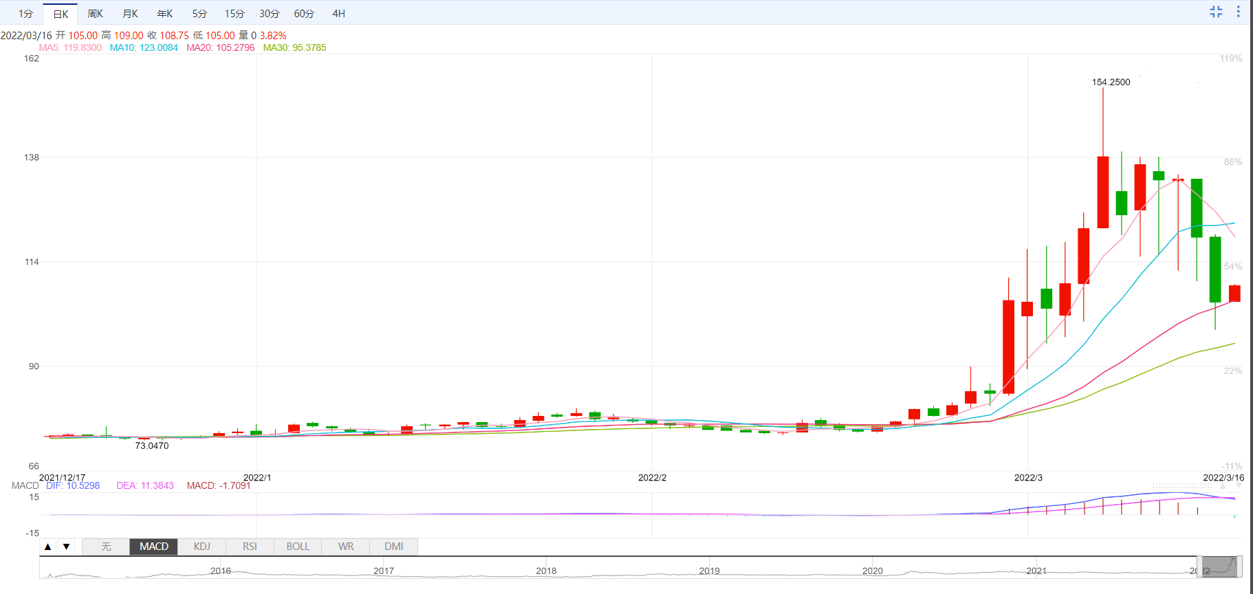Click 2018 in the timeline navigator

coord(547,571)
